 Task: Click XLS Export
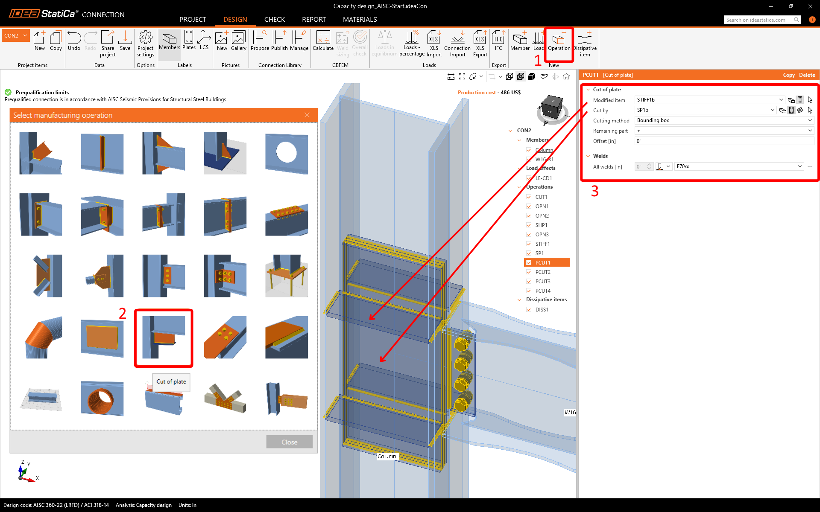480,44
